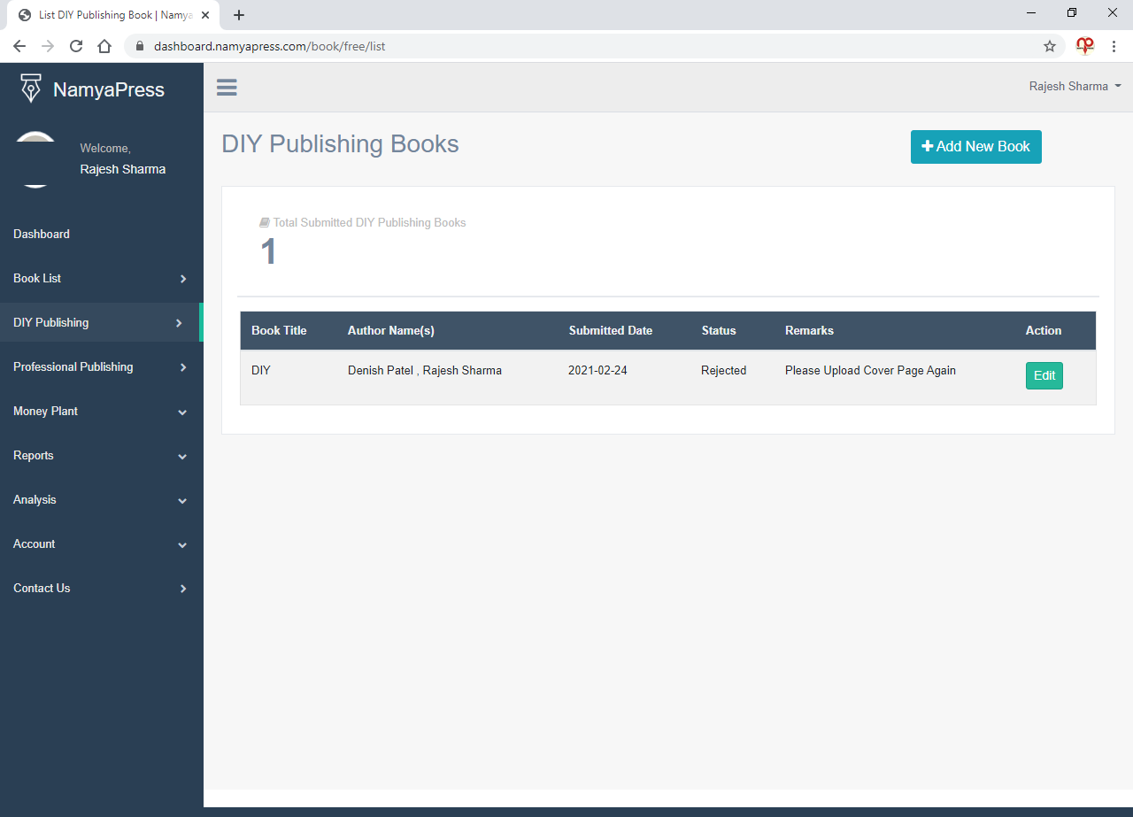Click NamyaPress brand name link
This screenshot has width=1133, height=817.
(109, 89)
